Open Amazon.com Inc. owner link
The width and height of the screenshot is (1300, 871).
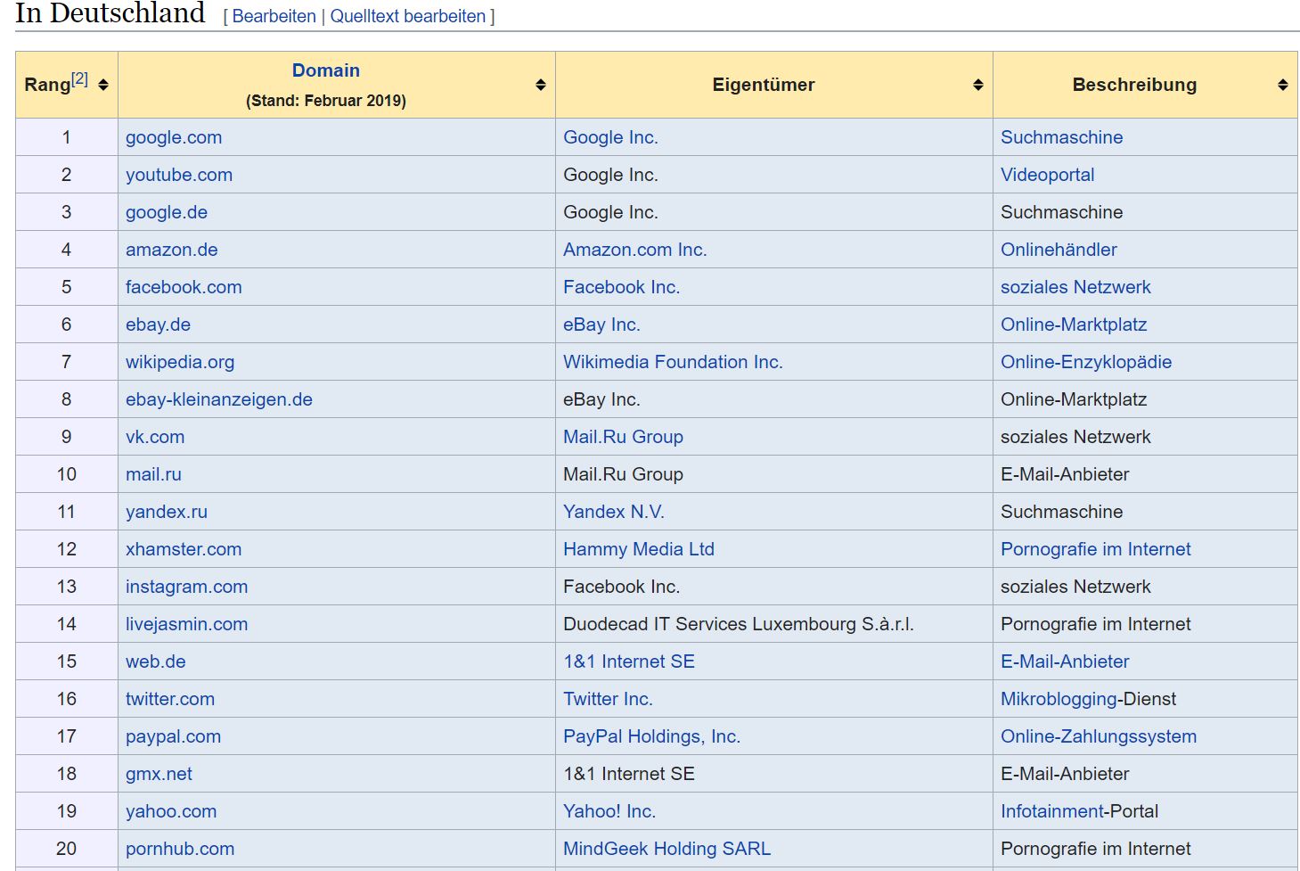635,250
